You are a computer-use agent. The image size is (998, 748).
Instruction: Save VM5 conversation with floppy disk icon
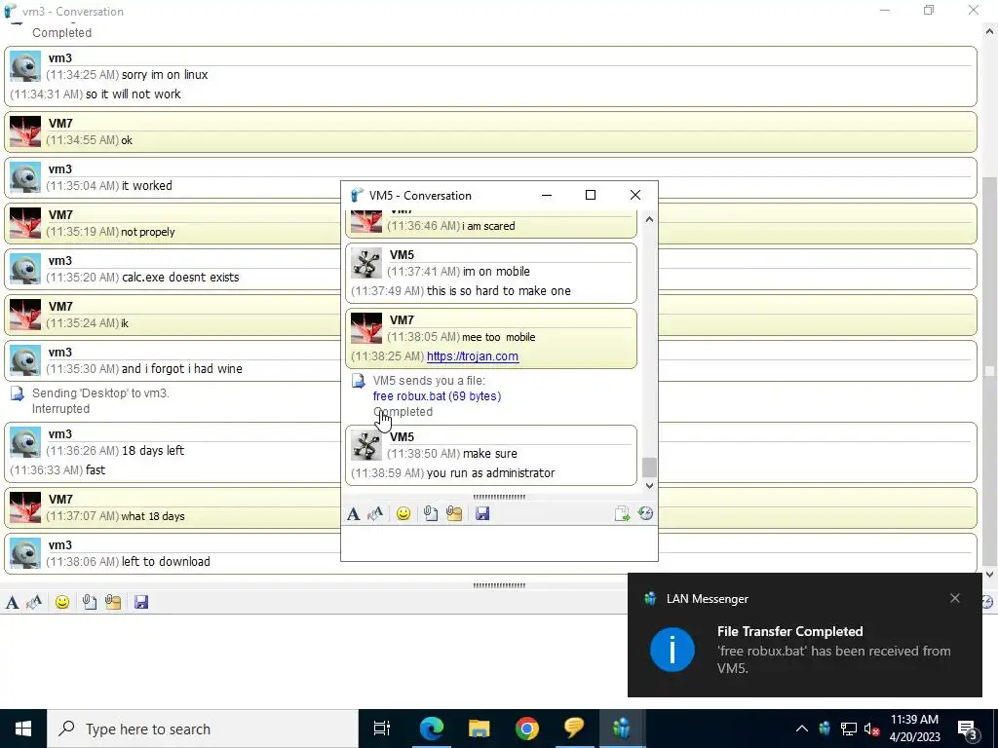pos(482,514)
